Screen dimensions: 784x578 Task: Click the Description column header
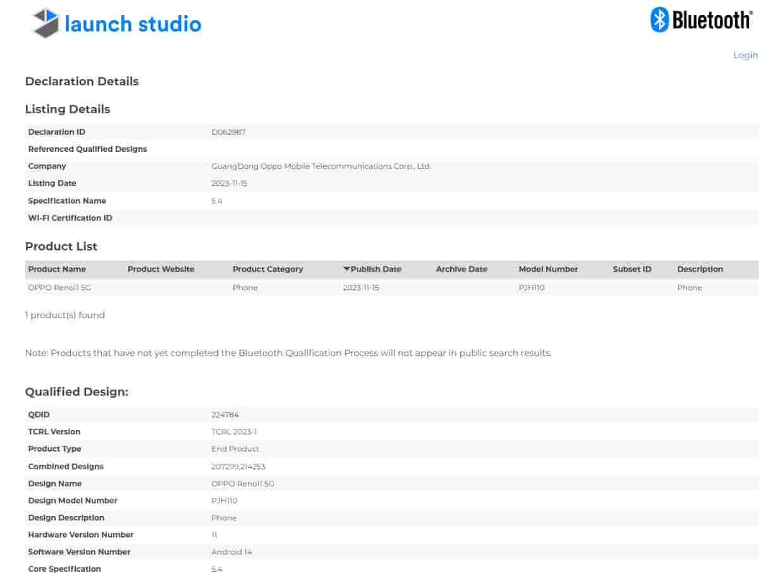coord(699,269)
